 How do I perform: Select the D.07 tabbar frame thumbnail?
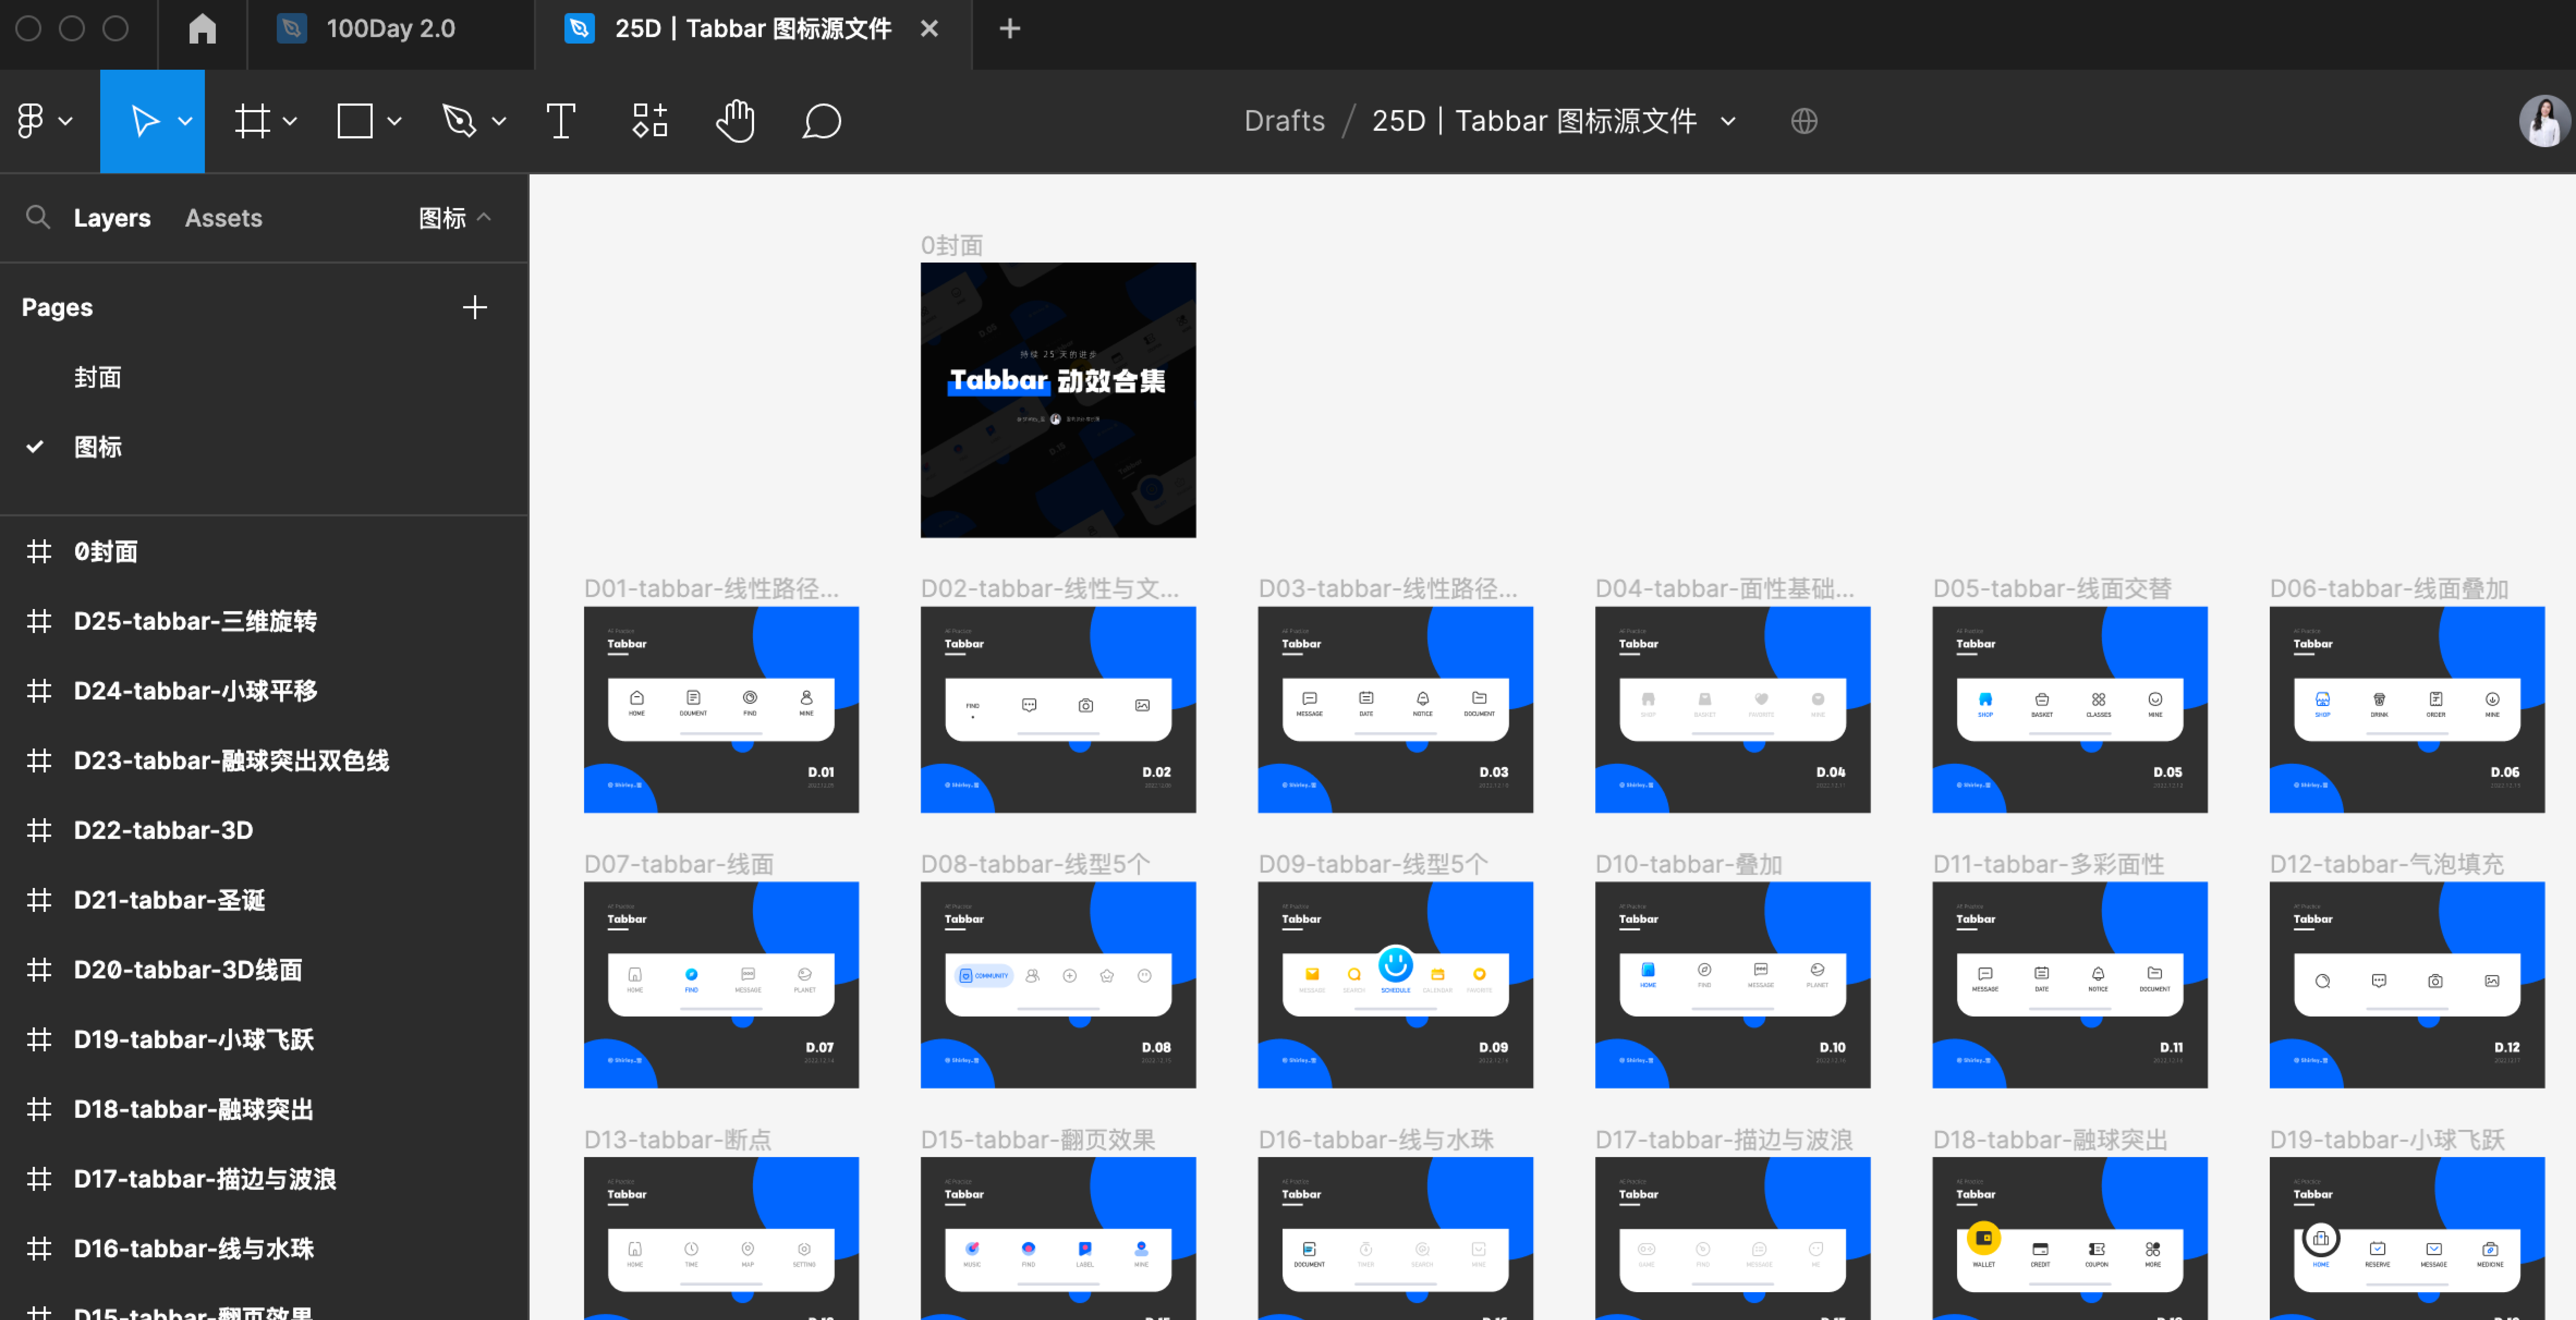point(721,985)
